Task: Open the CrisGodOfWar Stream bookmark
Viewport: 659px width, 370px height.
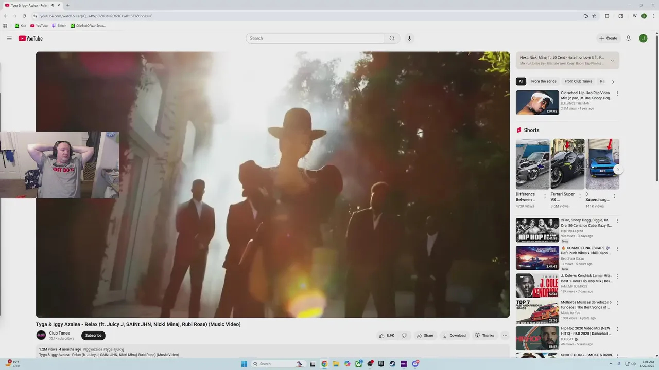Action: click(x=88, y=26)
